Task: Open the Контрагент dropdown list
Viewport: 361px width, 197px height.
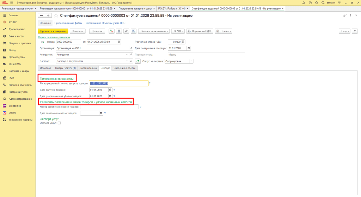Action: click(x=127, y=55)
